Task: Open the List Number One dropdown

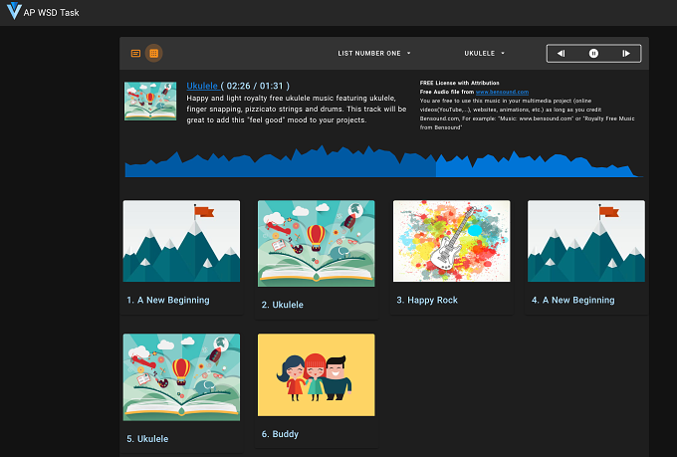Action: coord(374,53)
